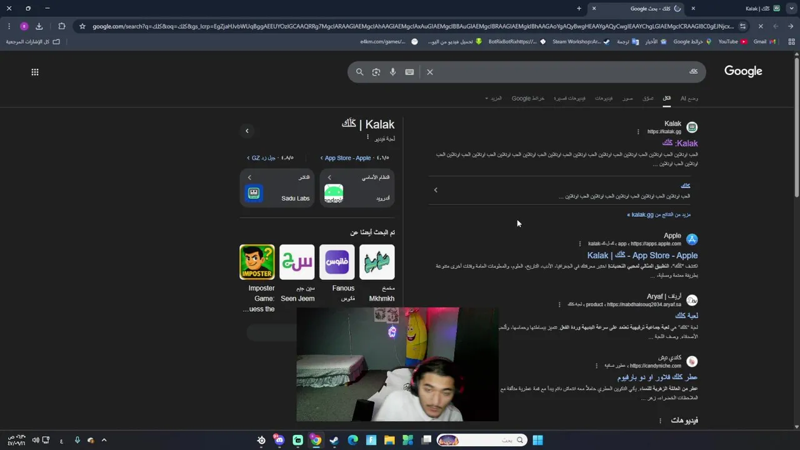Open the Steam Workshop bookmark
800x450 pixels.
click(x=581, y=42)
